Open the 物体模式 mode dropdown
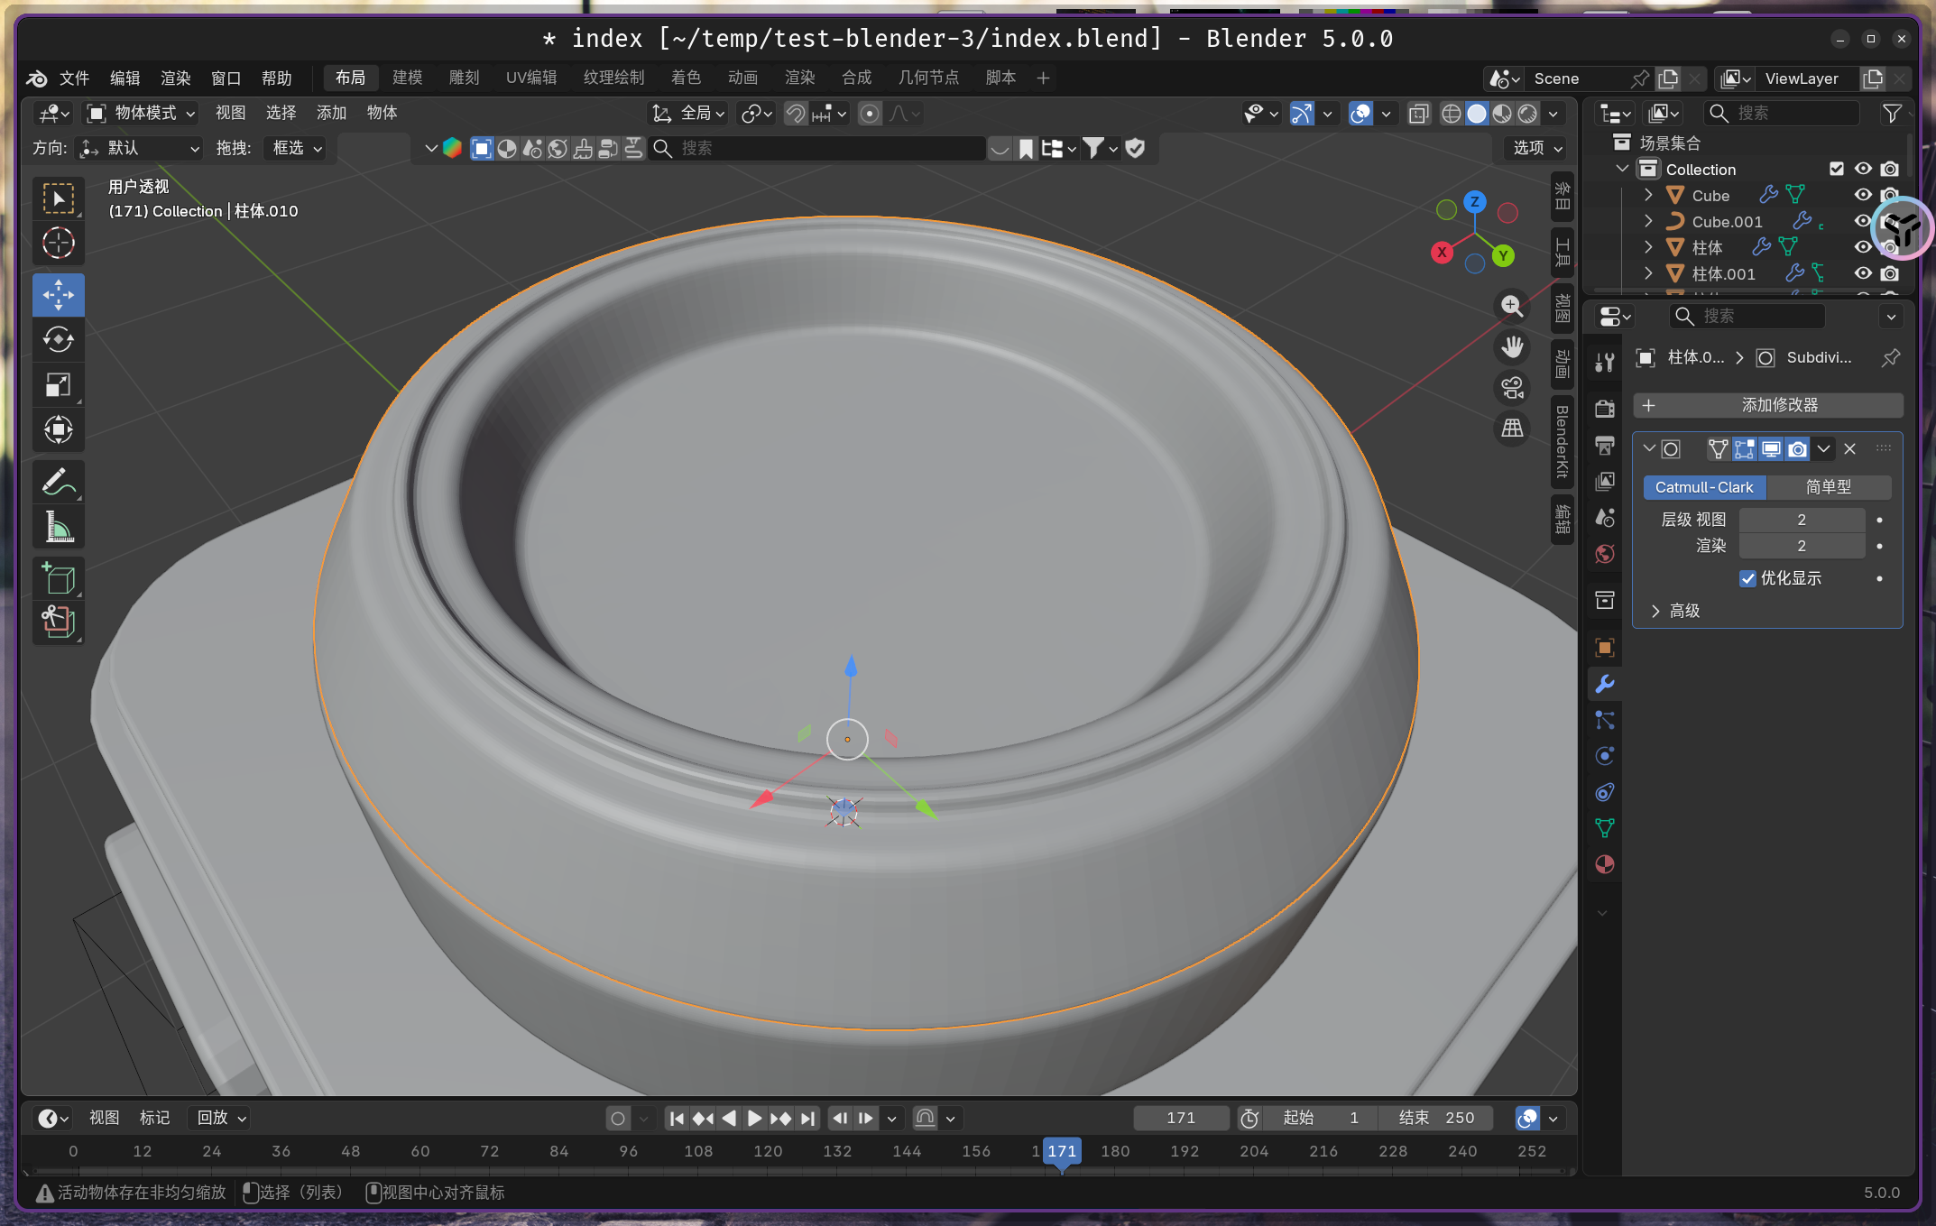 point(141,113)
